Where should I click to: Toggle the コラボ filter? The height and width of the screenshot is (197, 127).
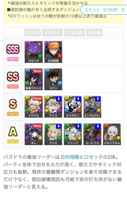33,32
